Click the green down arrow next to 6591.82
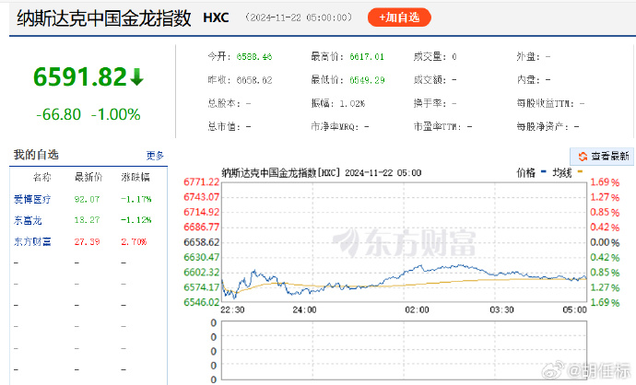Viewport: 636px width, 385px height. [137, 77]
